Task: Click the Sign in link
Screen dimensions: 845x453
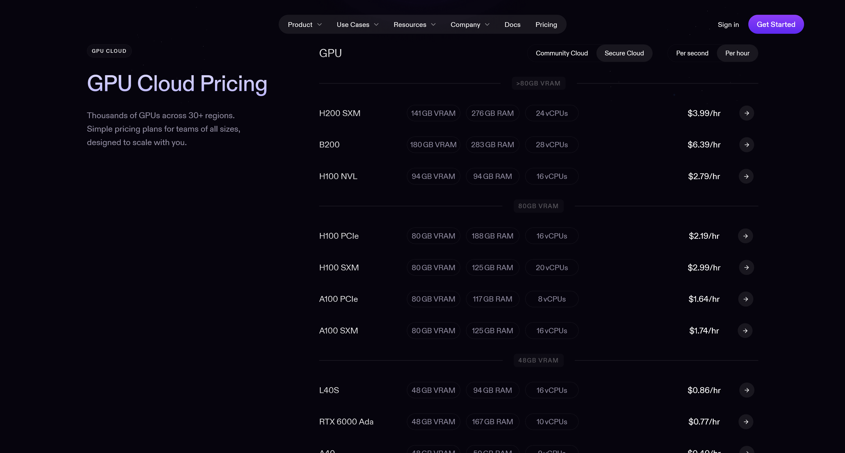Action: 728,25
